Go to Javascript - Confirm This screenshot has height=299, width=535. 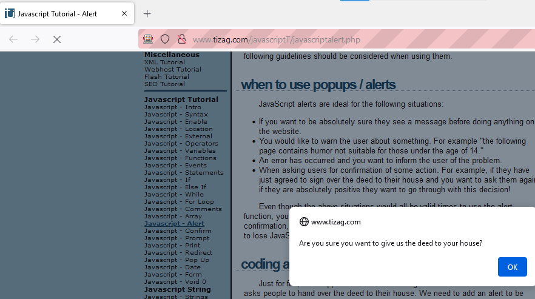click(178, 230)
